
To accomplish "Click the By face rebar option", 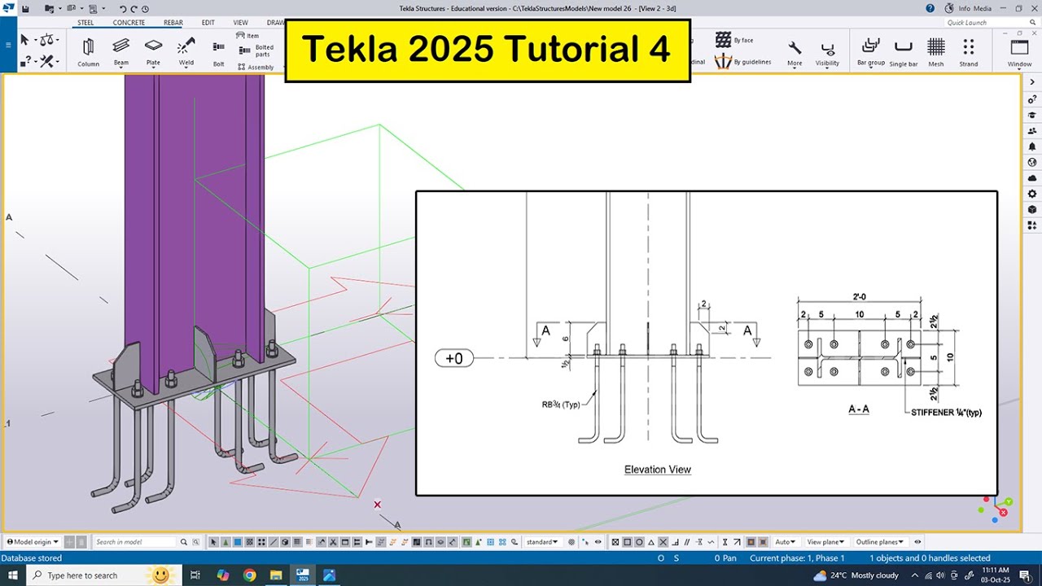I will tap(733, 40).
